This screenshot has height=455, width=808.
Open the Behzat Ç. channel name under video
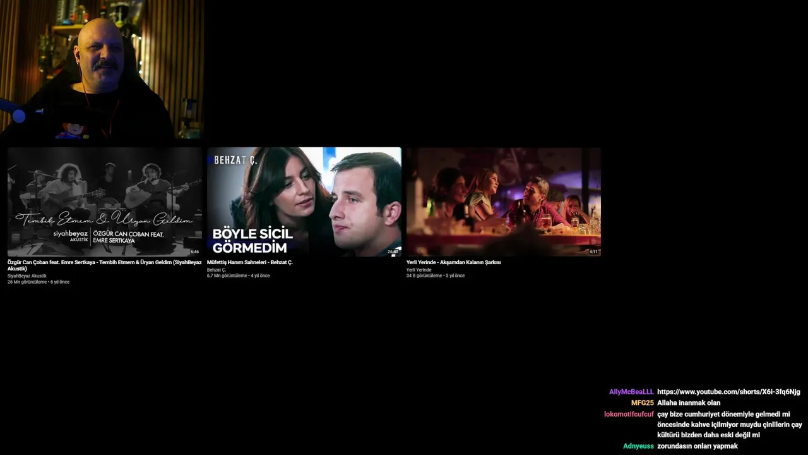click(217, 270)
